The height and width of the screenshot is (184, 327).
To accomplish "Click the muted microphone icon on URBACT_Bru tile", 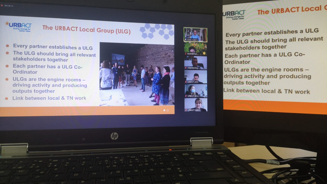I will tap(186, 96).
